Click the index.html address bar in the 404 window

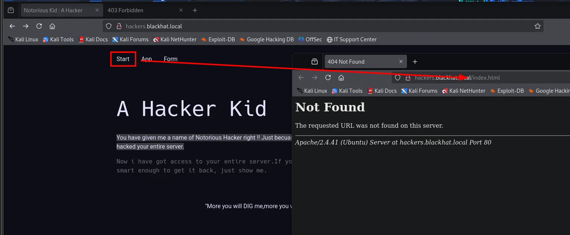(x=481, y=78)
